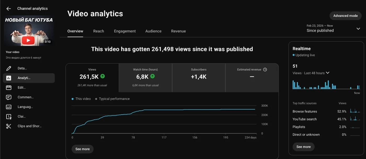
Task: Click the Realtime 48 hours bar chart
Action: tap(326, 84)
